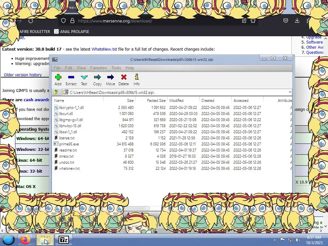328x246 pixels.
Task: Open the Edit menu in 7-Zip
Action: point(69,68)
